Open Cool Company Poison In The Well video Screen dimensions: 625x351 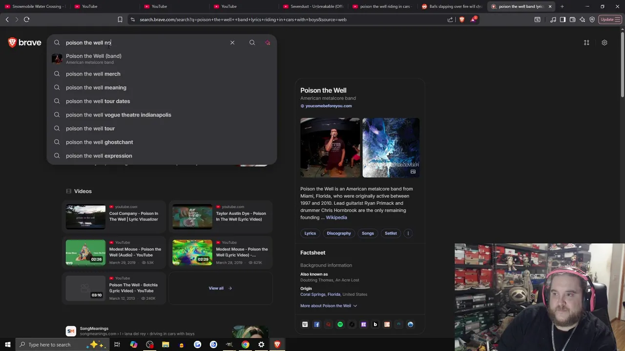pos(113,216)
